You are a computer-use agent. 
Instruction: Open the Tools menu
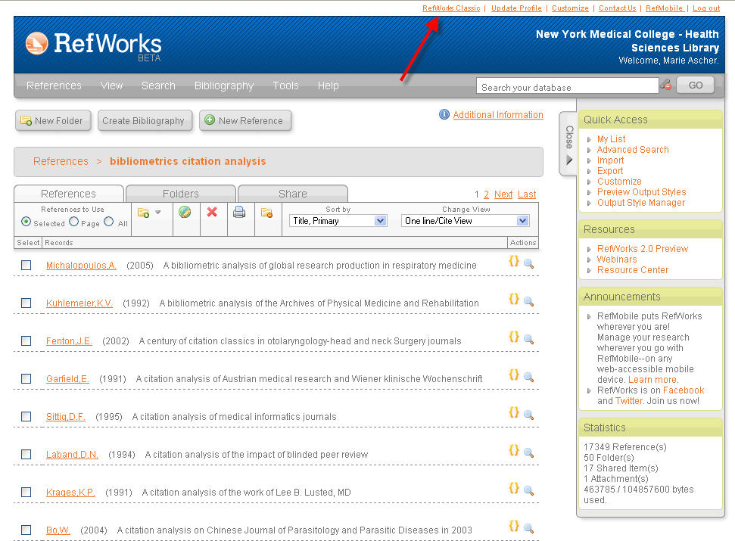coord(285,86)
